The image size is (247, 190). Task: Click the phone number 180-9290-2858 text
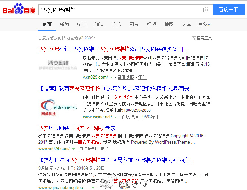137,110
